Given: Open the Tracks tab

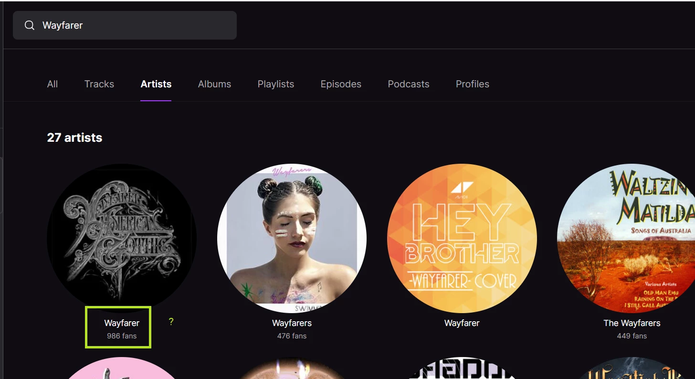Looking at the screenshot, I should [99, 84].
